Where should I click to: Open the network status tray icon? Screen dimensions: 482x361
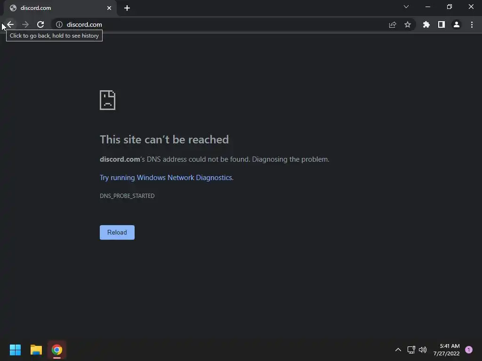(x=411, y=350)
